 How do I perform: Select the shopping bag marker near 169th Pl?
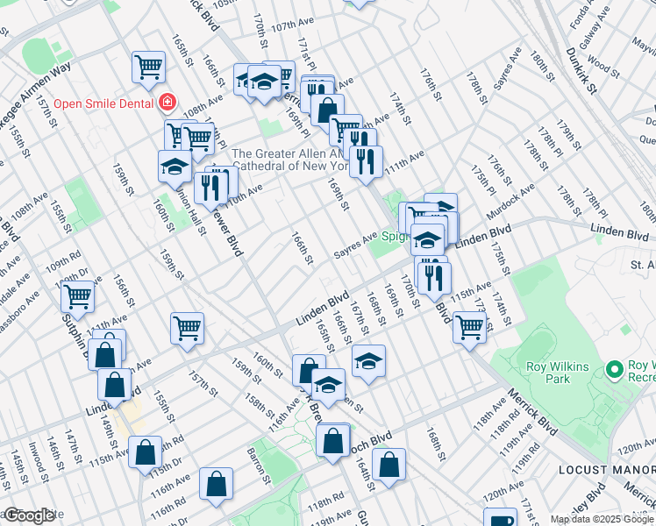328,110
